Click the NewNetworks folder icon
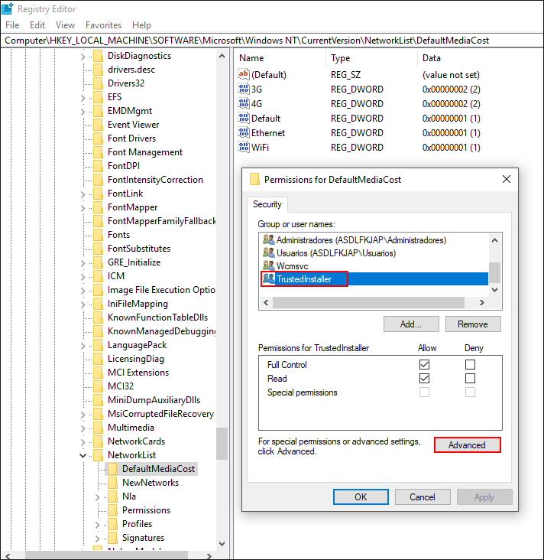The height and width of the screenshot is (560, 544). coord(112,483)
